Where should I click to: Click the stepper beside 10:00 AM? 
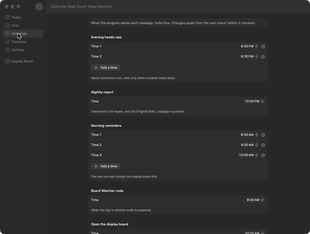tap(257, 155)
